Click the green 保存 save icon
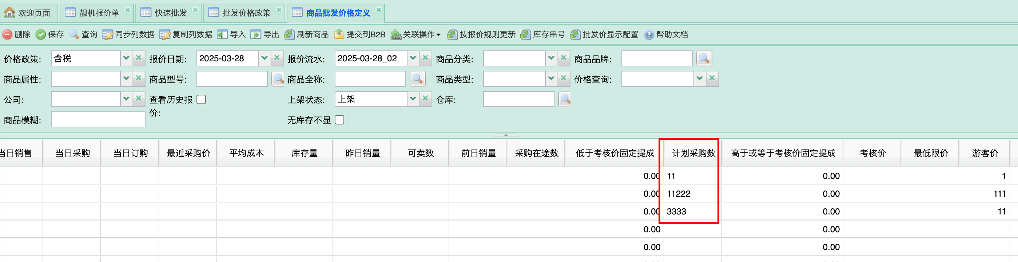The width and height of the screenshot is (1018, 262). (40, 35)
